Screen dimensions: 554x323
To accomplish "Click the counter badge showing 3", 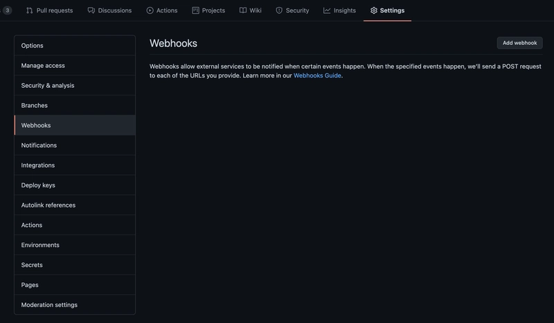I will (7, 10).
